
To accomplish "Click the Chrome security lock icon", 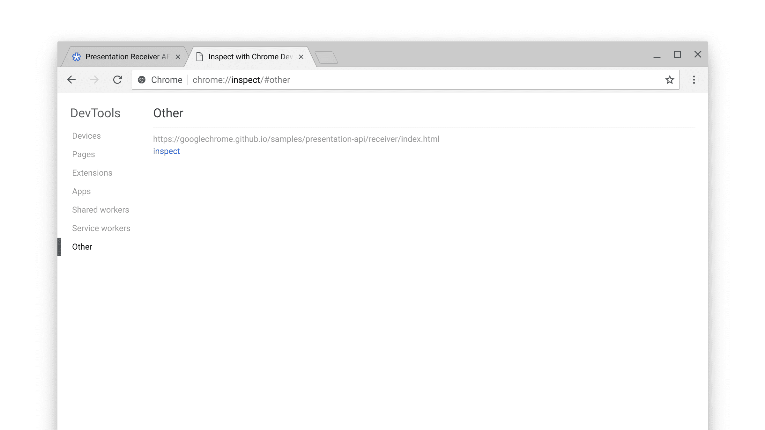I will point(142,80).
